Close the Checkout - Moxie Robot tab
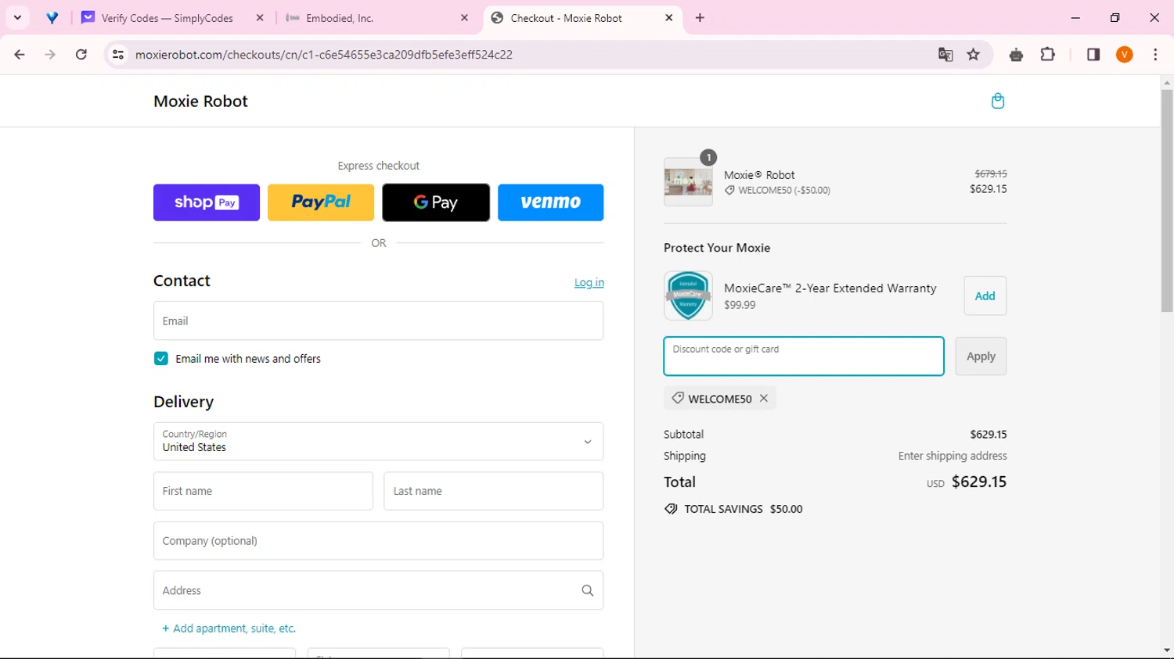 [668, 18]
